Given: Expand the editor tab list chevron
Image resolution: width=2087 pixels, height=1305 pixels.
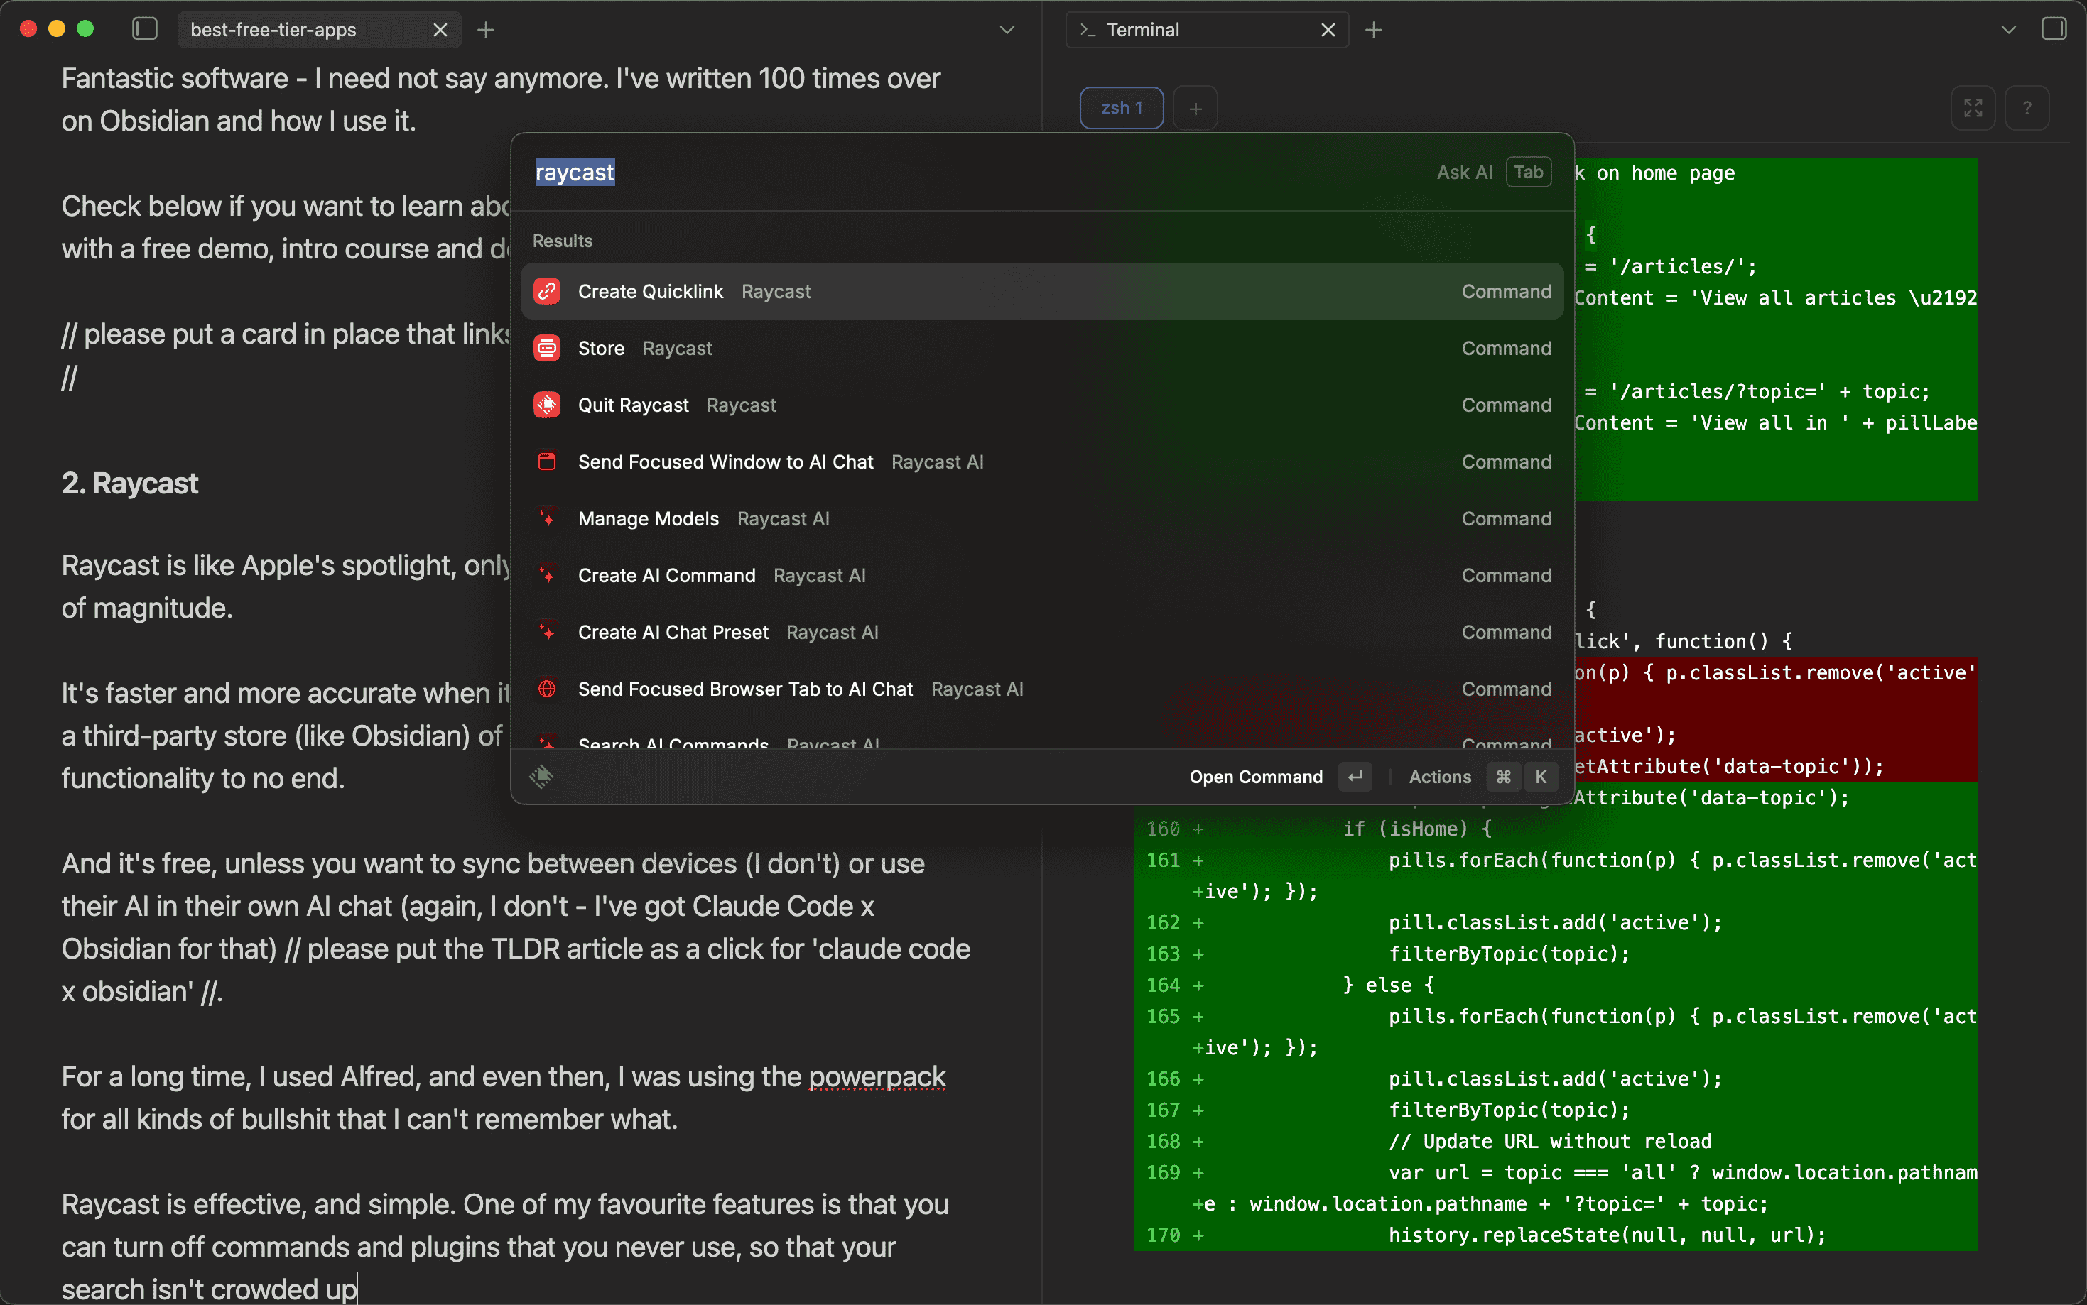Looking at the screenshot, I should coord(1007,29).
